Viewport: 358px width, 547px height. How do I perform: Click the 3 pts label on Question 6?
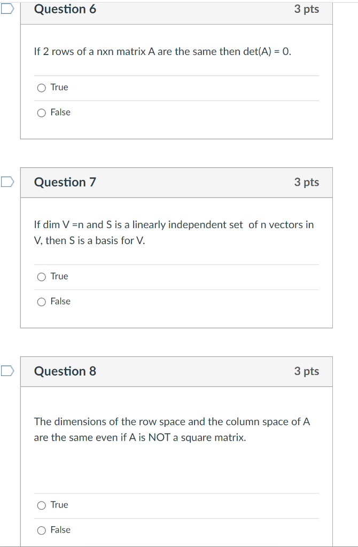point(307,9)
